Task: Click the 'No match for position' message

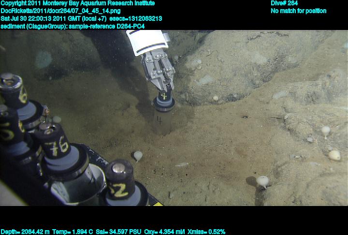Action: [x=299, y=11]
